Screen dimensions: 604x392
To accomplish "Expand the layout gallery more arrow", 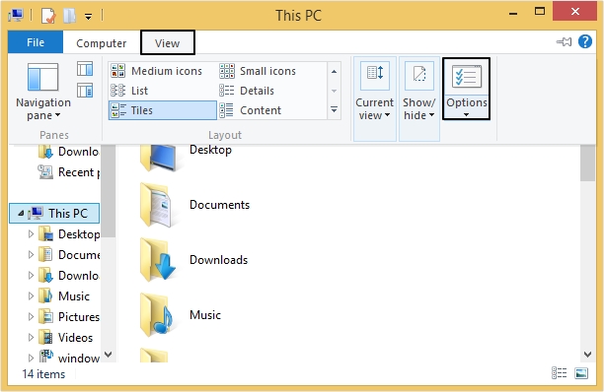I will 334,110.
